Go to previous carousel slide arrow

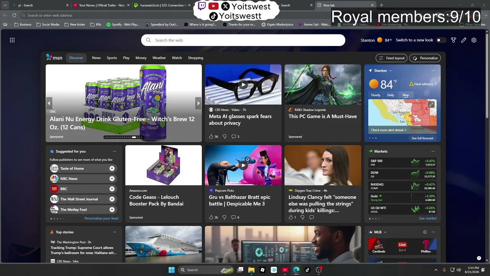point(49,103)
